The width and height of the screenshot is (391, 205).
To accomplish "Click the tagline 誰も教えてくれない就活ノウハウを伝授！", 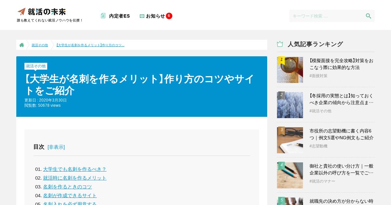I will pos(50,20).
